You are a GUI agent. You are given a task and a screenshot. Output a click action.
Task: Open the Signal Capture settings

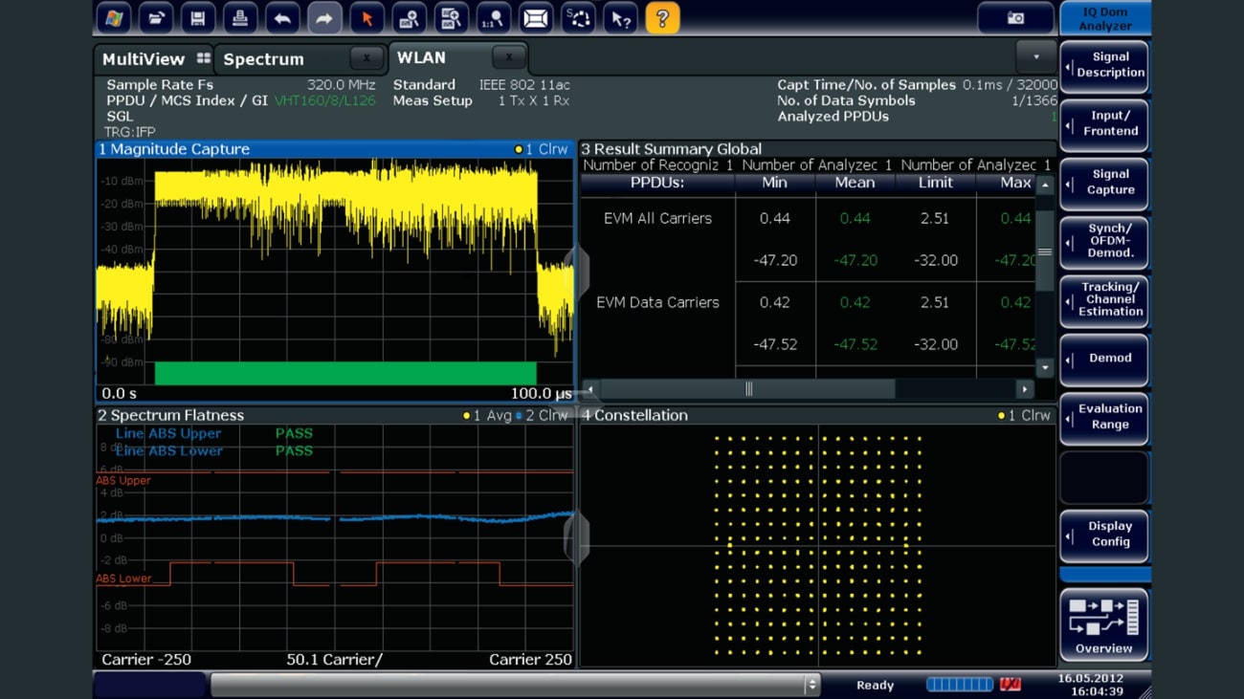[1104, 184]
